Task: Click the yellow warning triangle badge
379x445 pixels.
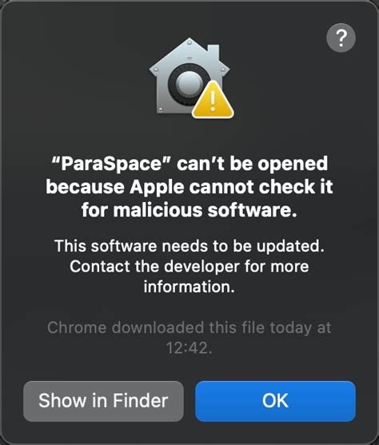Action: [213, 99]
